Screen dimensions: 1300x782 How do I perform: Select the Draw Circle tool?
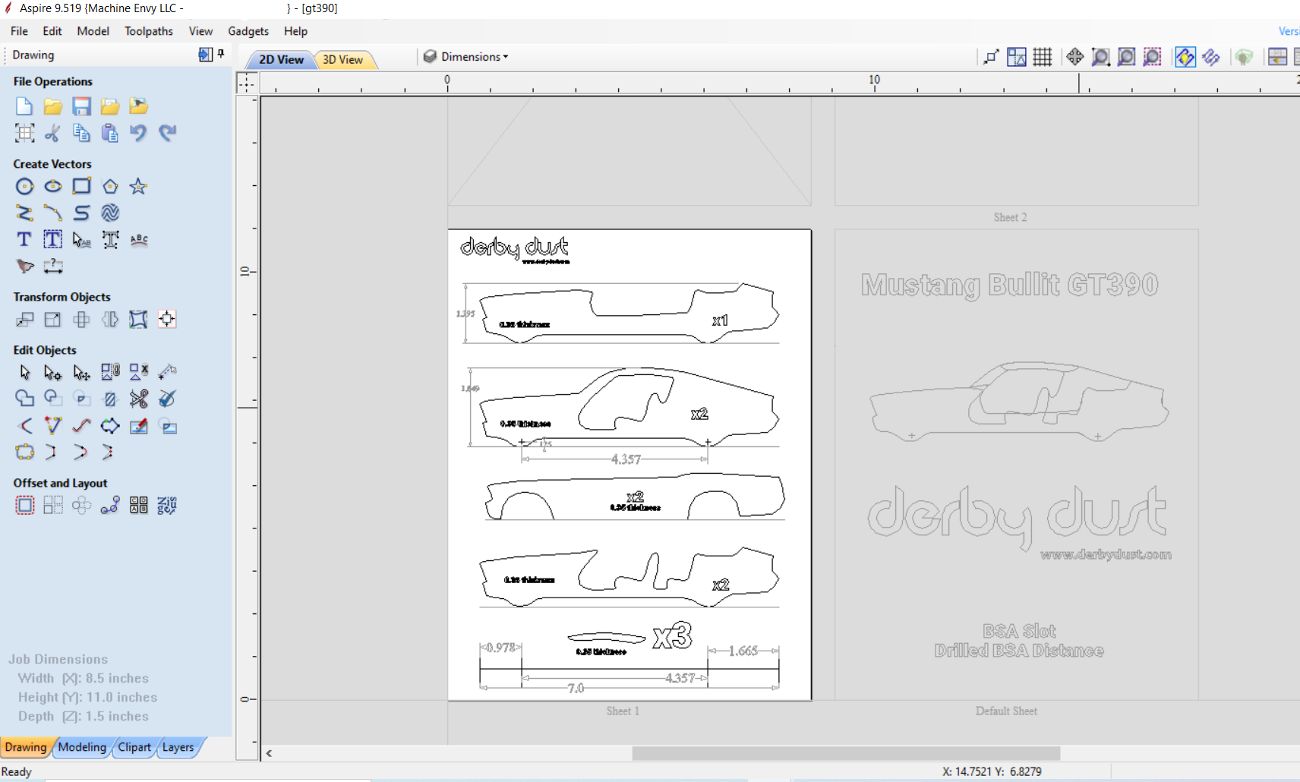pyautogui.click(x=24, y=186)
